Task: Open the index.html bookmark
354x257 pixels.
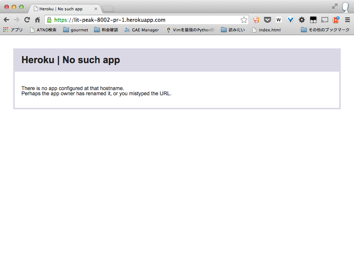Action: point(266,30)
